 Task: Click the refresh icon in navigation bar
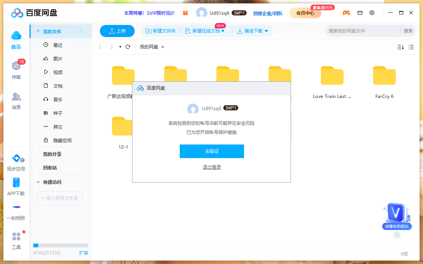128,47
